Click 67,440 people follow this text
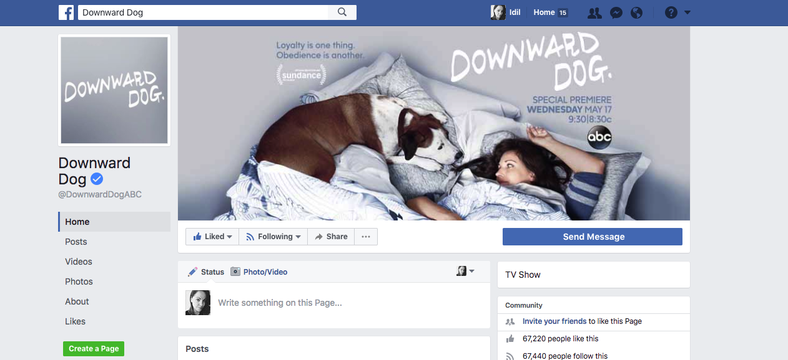 tap(565, 356)
